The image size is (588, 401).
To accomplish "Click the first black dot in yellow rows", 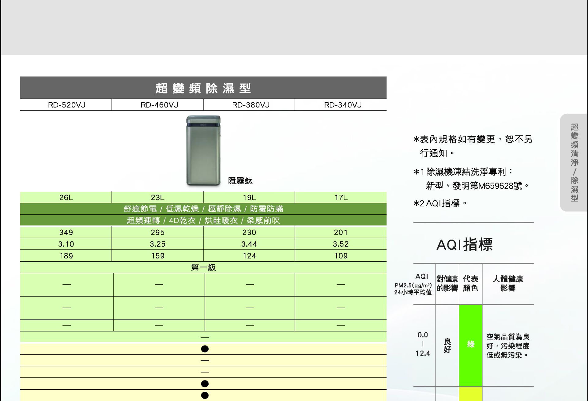I will [x=205, y=349].
